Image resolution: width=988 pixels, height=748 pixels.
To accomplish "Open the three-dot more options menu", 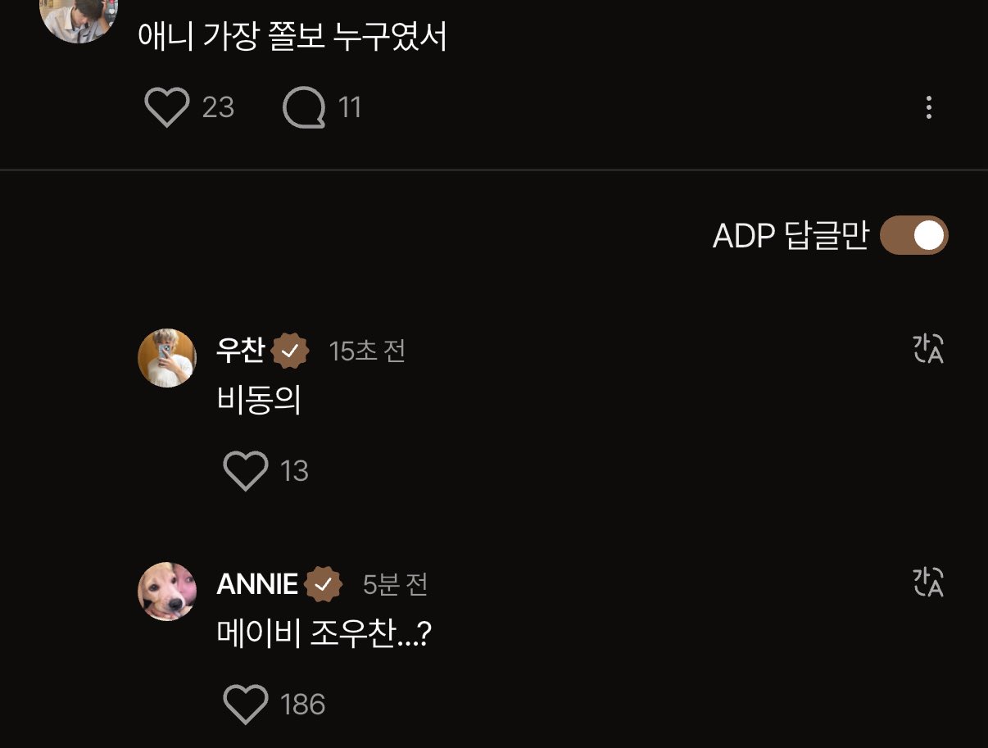I will (x=928, y=107).
